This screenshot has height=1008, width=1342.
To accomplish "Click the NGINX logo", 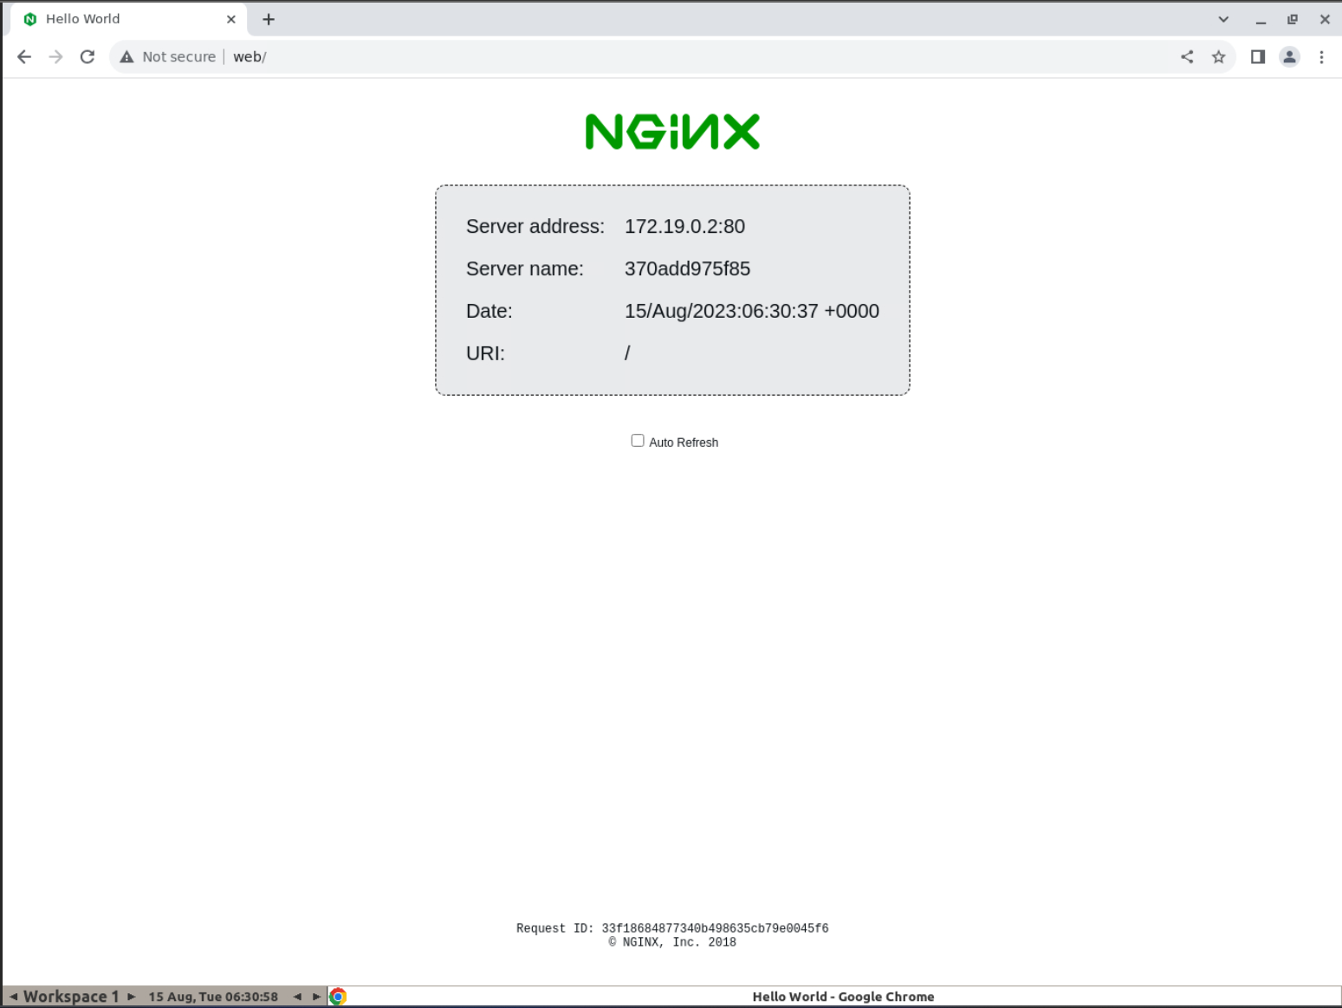I will [672, 132].
